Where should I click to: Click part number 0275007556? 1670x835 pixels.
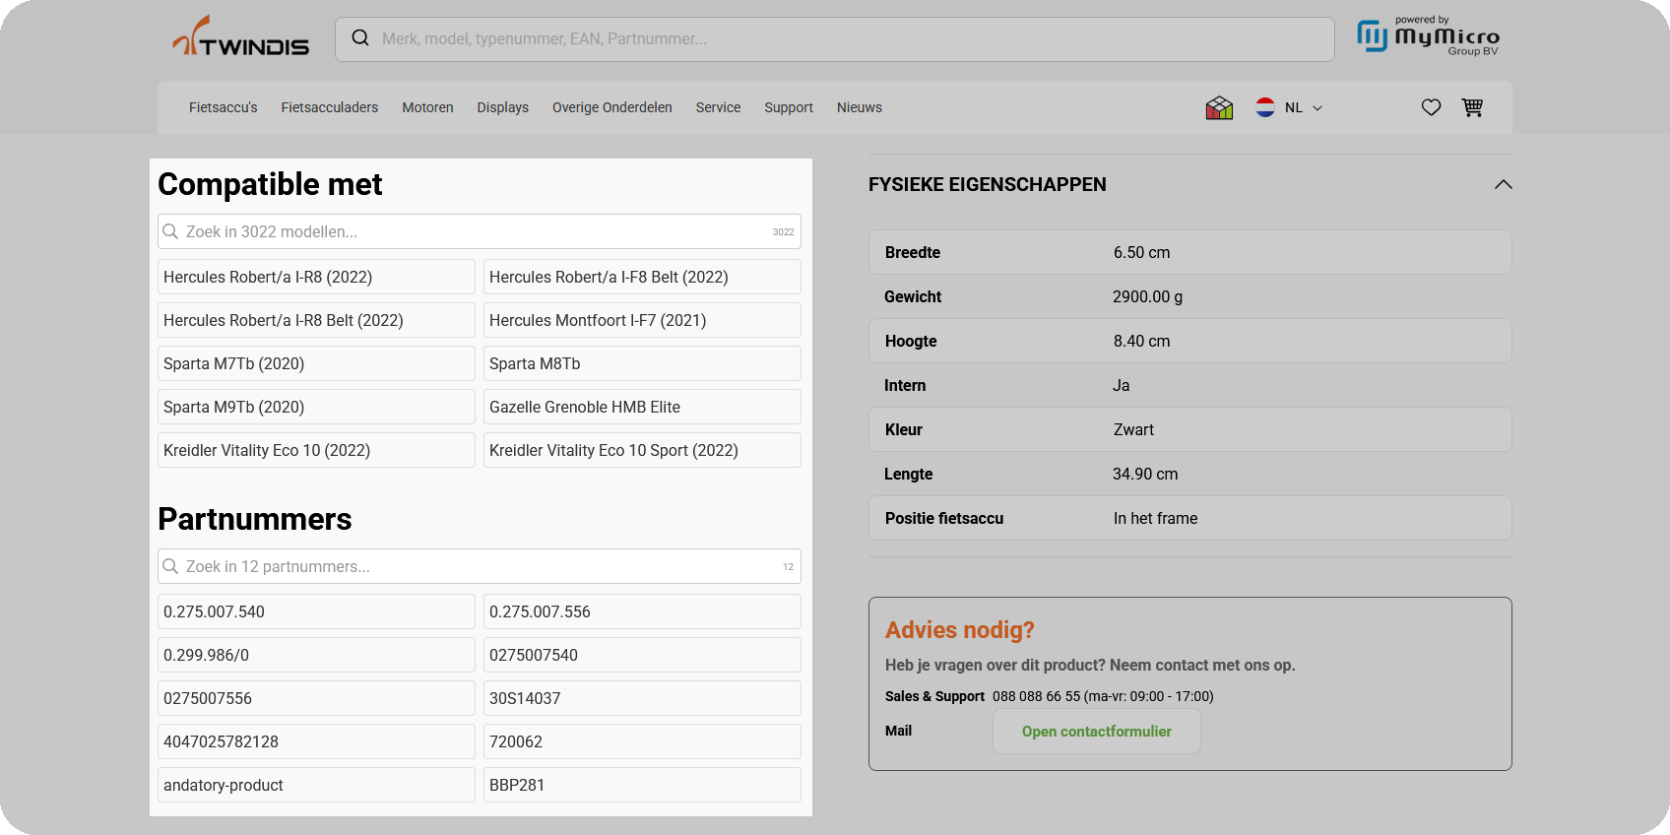pos(316,698)
